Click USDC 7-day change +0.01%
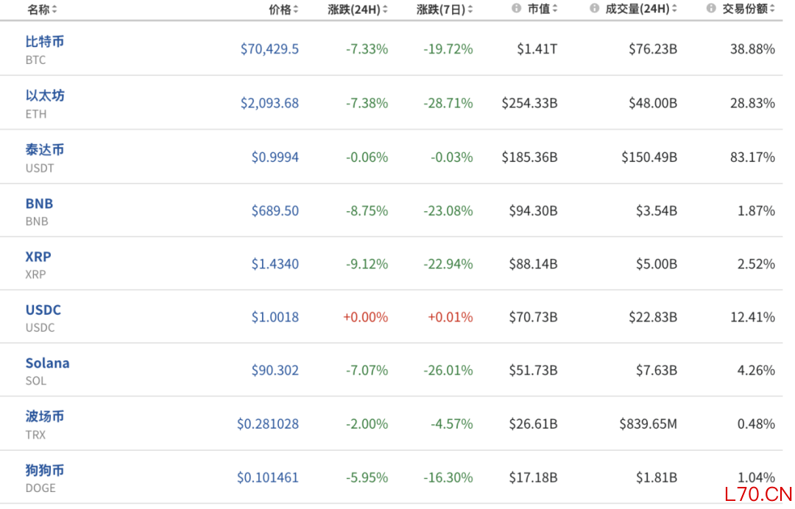The height and width of the screenshot is (509, 795). (x=451, y=317)
